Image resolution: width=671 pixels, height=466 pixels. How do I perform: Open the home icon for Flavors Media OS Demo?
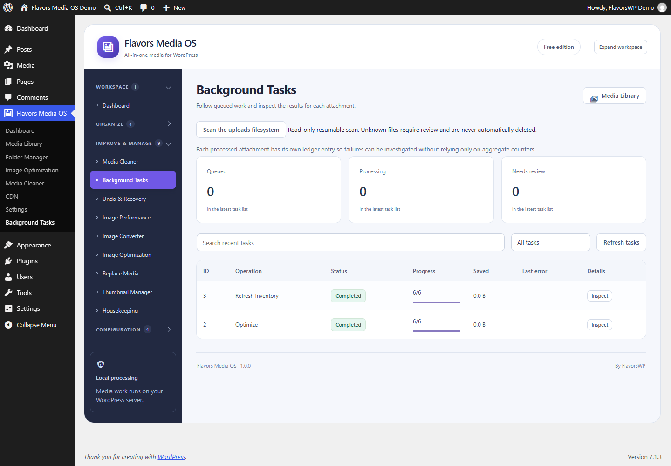click(x=24, y=7)
